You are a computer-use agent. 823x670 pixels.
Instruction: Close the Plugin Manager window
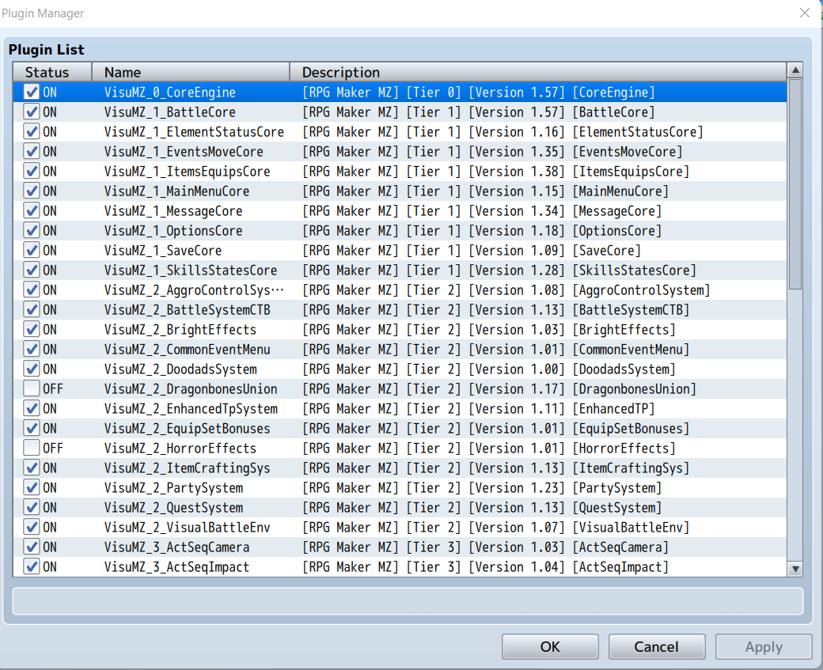pos(805,13)
